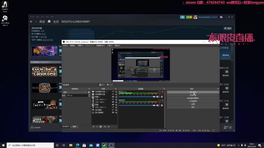Toggle lock on 游戏捕获 source

116,110
